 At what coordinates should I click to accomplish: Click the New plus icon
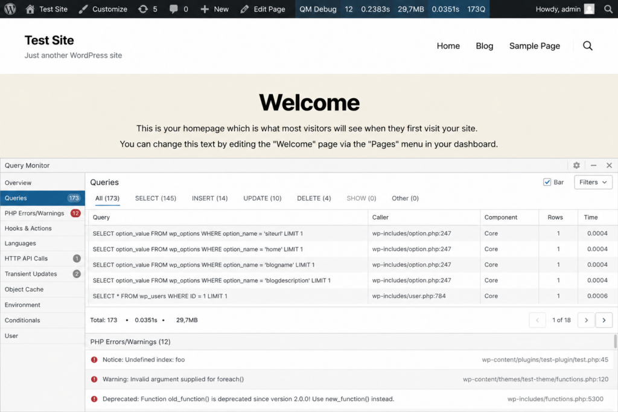[204, 8]
